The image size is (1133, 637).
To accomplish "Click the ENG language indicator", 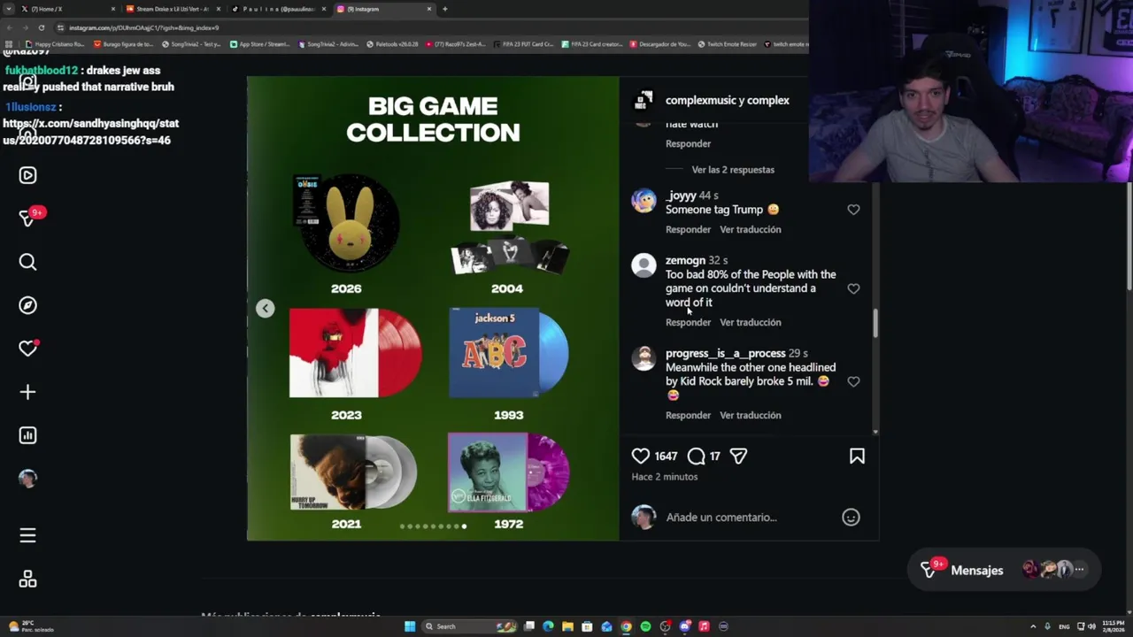I will 1065,626.
